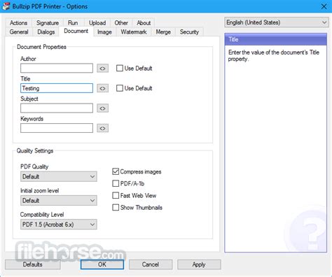332x277 pixels.
Task: Switch to the Actions tab
Action: (x=18, y=23)
